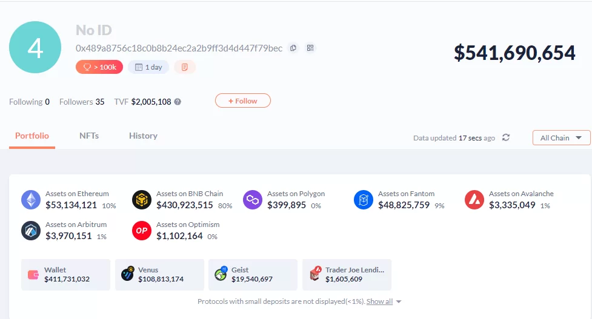Click the Follow button
The width and height of the screenshot is (592, 319).
tap(242, 101)
